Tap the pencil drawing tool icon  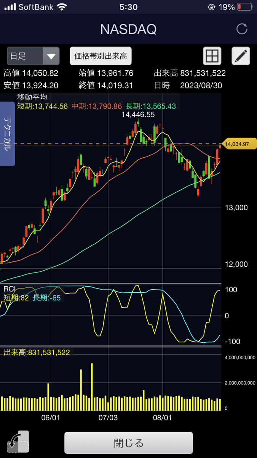241,56
